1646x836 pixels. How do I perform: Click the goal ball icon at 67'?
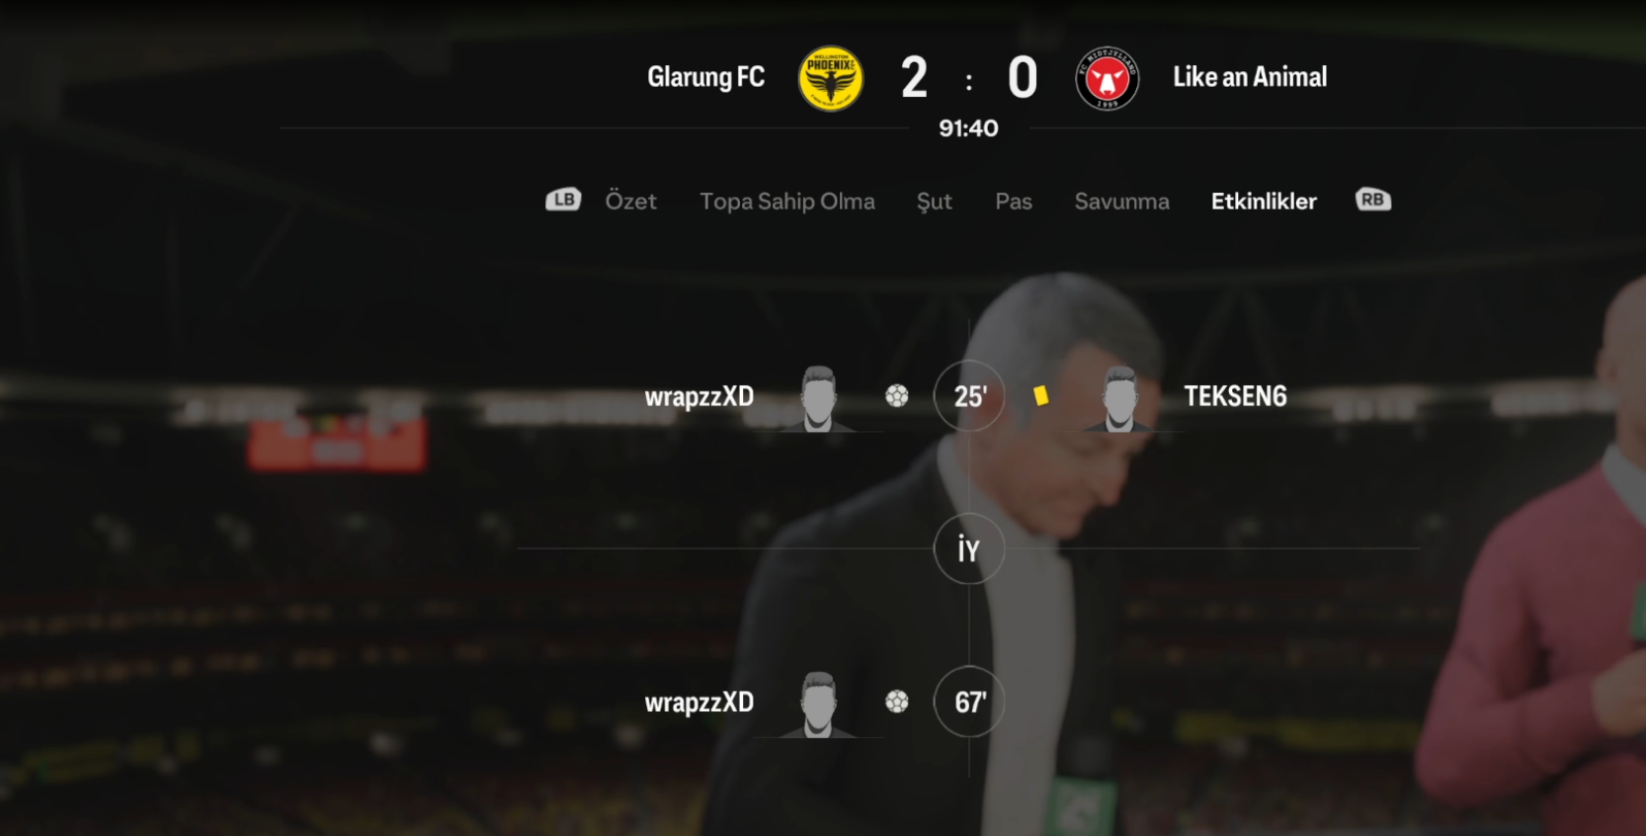897,702
